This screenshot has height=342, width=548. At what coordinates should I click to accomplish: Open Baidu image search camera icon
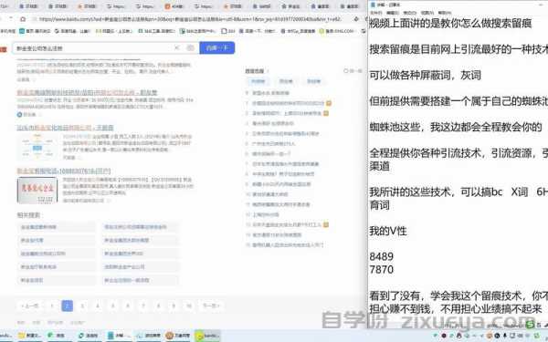click(x=191, y=47)
